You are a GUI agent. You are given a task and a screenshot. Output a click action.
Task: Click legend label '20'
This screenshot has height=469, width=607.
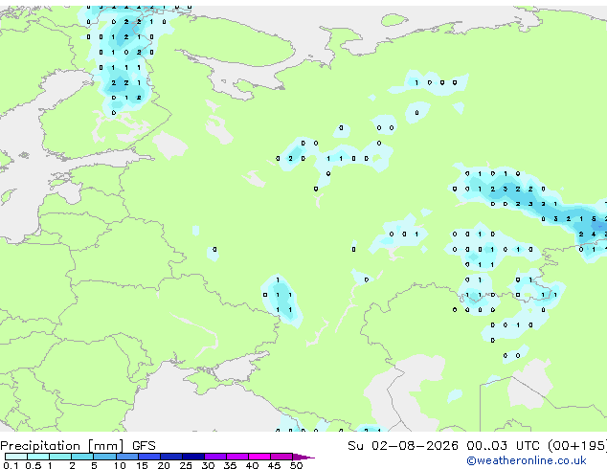click(x=164, y=465)
